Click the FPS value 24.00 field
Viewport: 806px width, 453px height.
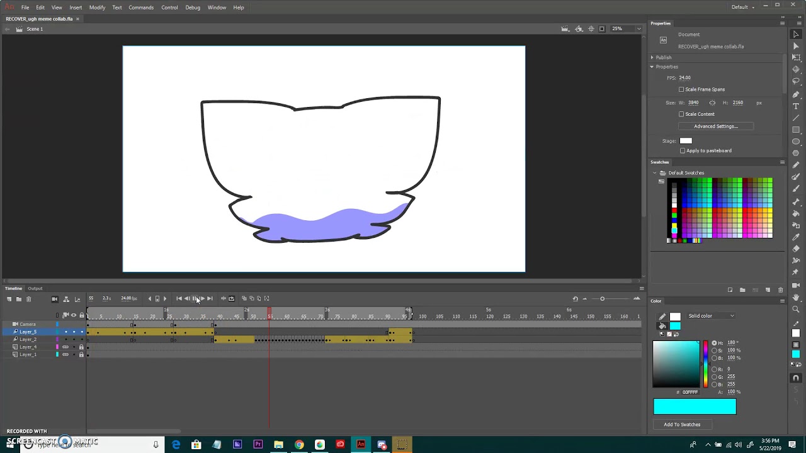click(x=685, y=78)
